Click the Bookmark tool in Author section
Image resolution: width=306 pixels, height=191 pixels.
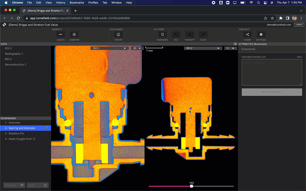click(163, 35)
